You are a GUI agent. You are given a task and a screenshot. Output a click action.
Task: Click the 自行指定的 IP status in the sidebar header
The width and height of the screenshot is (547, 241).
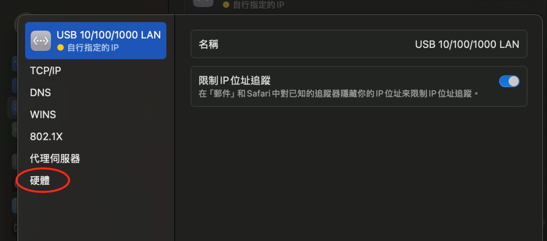pos(93,48)
